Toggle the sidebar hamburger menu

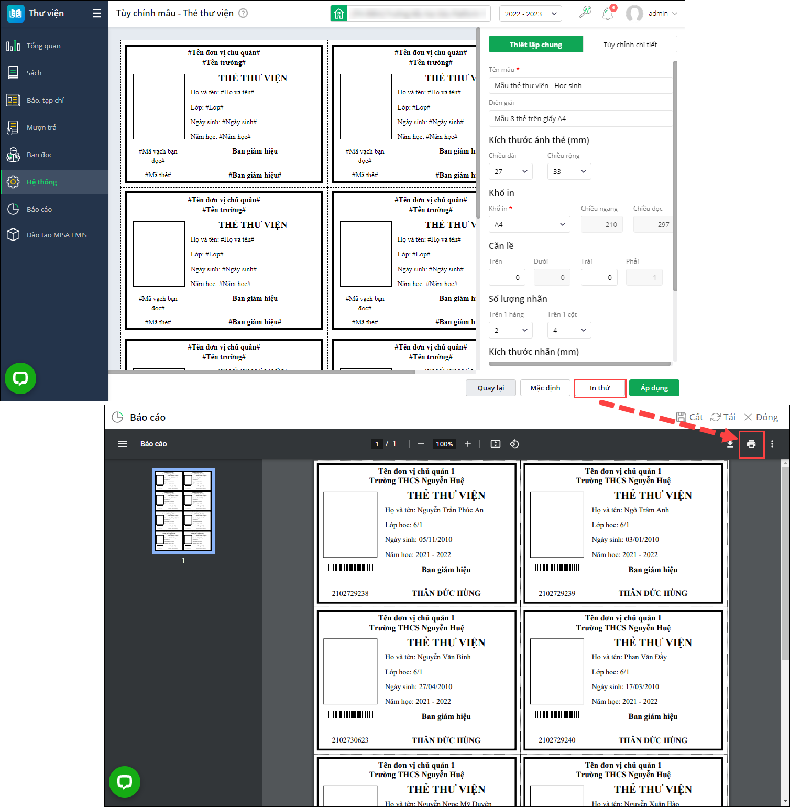pos(97,13)
